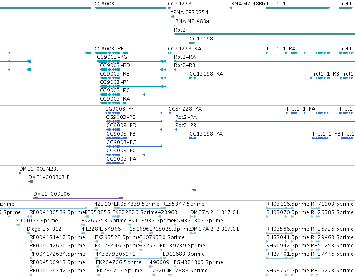
Task: Click the CG9003-PB label
Action: [121, 134]
